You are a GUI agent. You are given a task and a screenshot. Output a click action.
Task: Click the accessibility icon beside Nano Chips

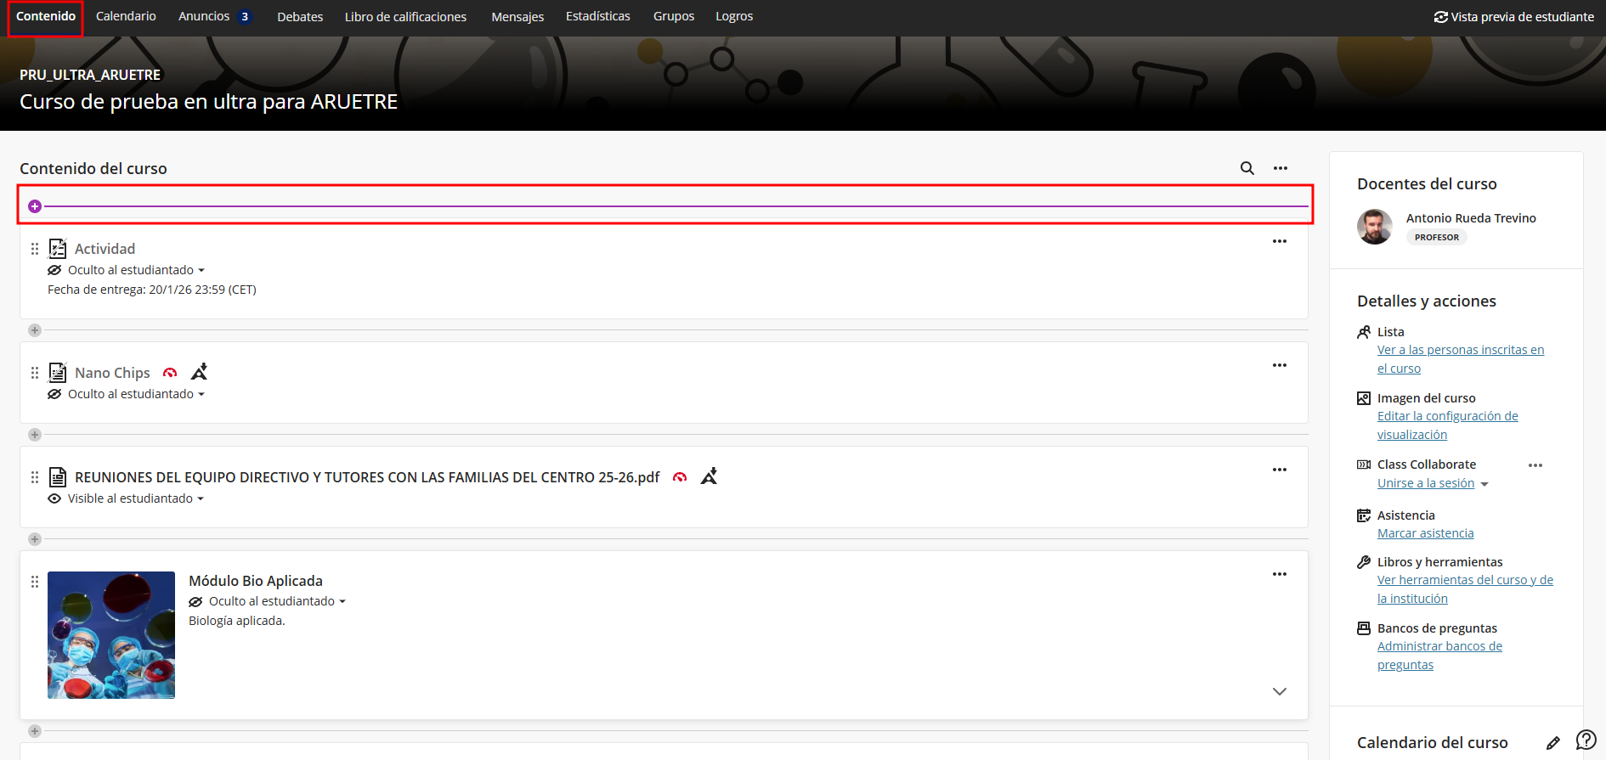(x=200, y=372)
